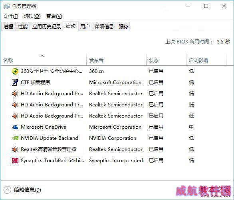Select the 360安全卫士 安全防护中心 row name

tap(52, 71)
